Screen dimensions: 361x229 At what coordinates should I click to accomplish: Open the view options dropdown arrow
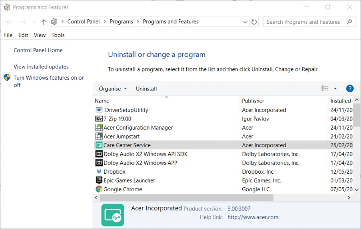tap(335, 89)
